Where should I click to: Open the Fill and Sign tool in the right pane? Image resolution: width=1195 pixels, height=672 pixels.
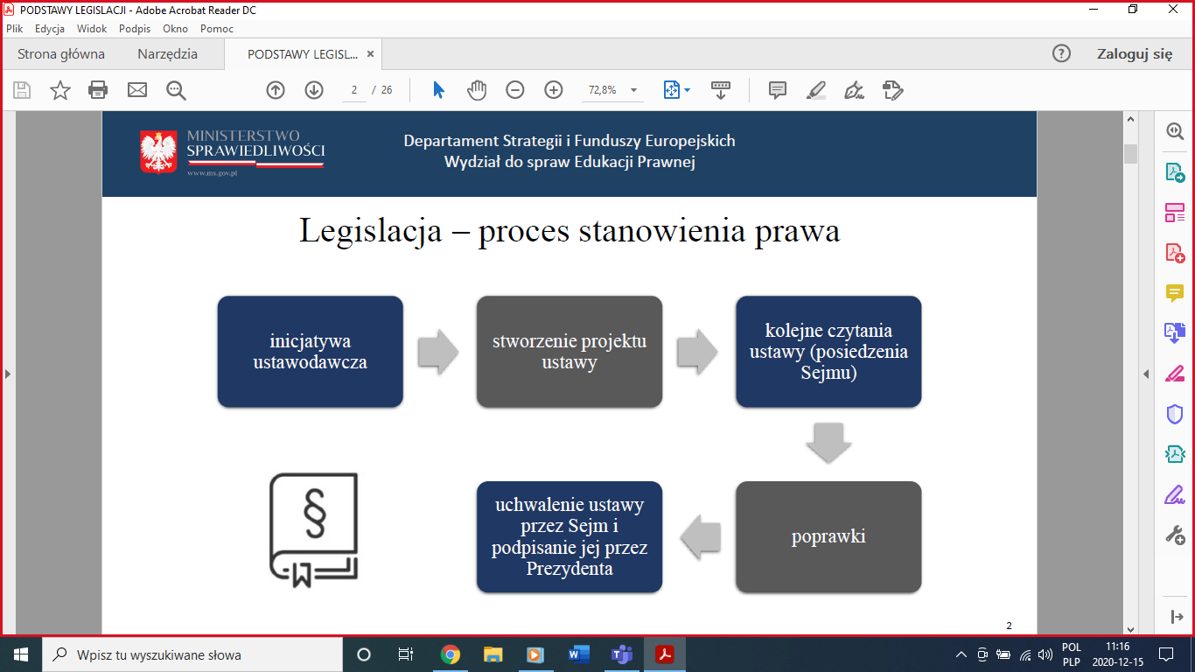pyautogui.click(x=1174, y=374)
